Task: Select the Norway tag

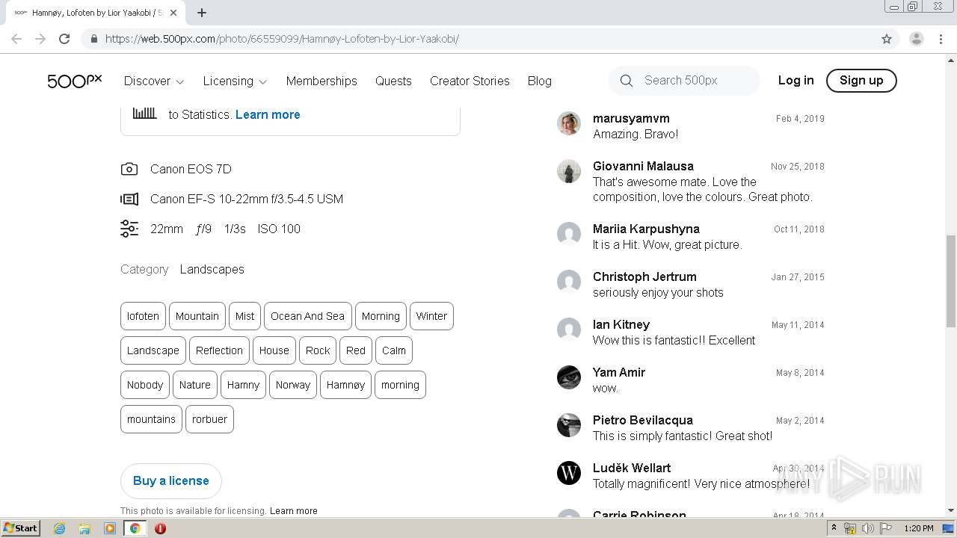Action: pos(293,385)
